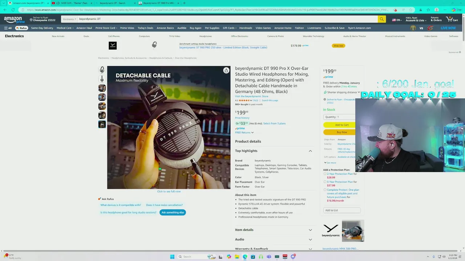
Task: Click the Rufus assistant button
Action: pyautogui.click(x=21, y=28)
